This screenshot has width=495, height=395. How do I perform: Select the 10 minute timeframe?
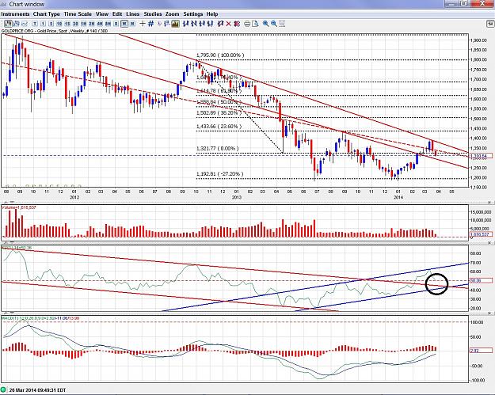coord(59,24)
